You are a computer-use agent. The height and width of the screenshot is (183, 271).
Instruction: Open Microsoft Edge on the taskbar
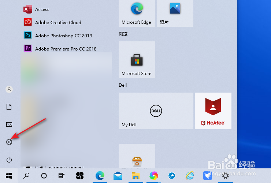tap(100, 176)
